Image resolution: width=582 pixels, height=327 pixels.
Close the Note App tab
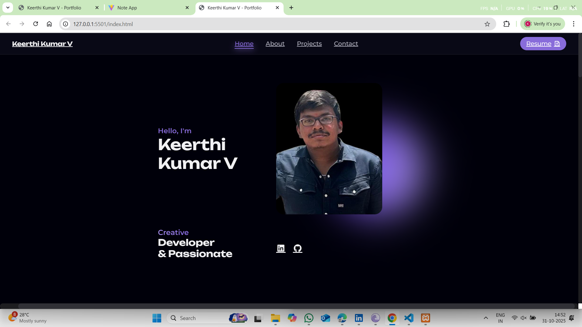point(187,8)
